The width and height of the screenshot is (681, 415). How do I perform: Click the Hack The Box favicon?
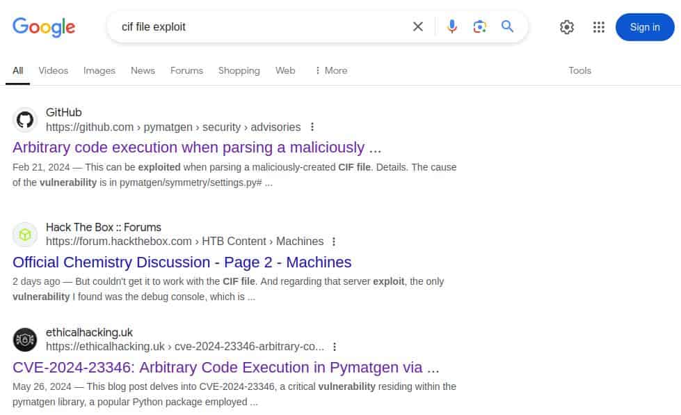point(25,235)
